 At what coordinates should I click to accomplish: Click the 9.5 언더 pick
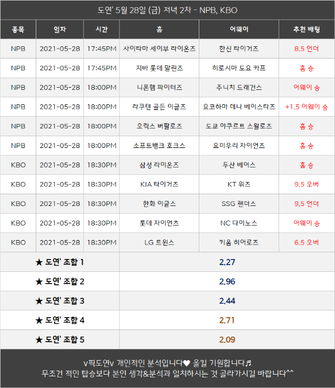pyautogui.click(x=307, y=204)
